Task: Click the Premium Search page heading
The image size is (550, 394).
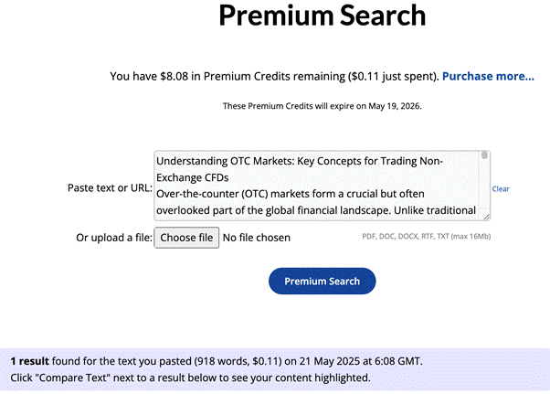Action: [323, 16]
